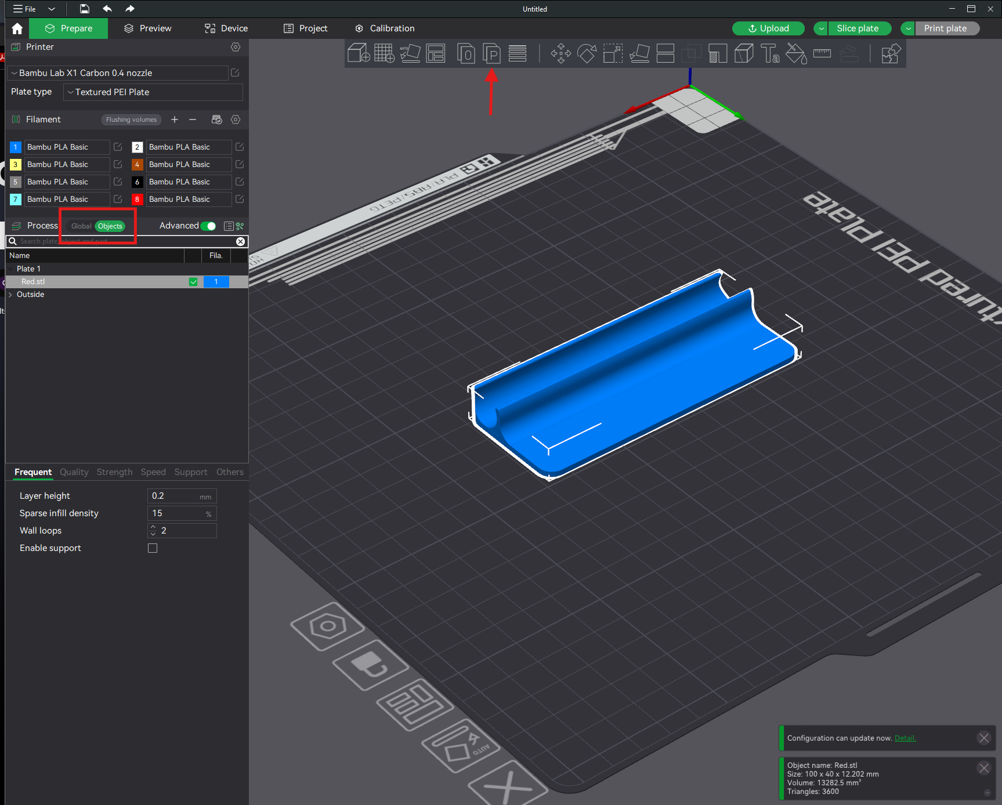Viewport: 1002px width, 805px height.
Task: Select the Cut tool
Action: (x=665, y=53)
